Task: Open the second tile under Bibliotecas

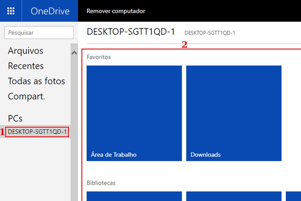Action: point(233,198)
